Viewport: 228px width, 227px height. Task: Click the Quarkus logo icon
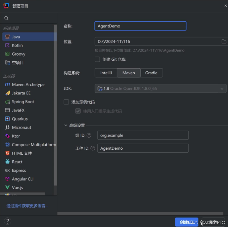tap(7, 119)
